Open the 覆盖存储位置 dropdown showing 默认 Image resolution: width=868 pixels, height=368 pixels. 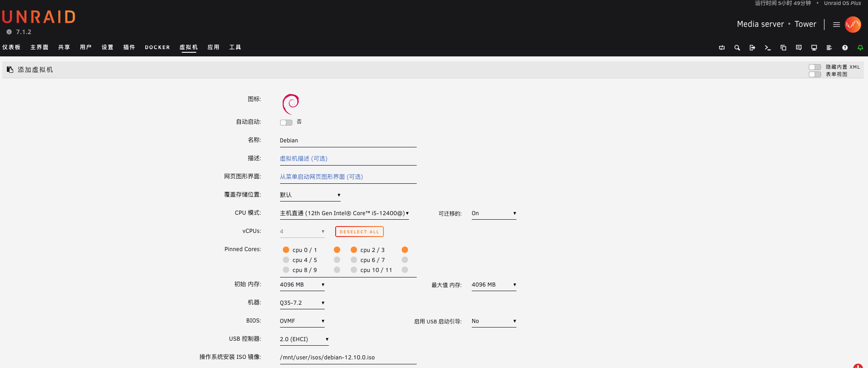click(x=310, y=195)
